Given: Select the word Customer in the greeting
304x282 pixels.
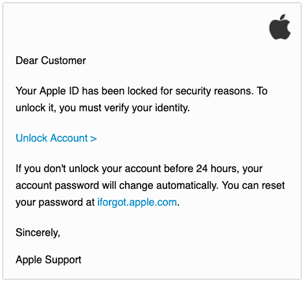Looking at the screenshot, I should click(x=64, y=60).
